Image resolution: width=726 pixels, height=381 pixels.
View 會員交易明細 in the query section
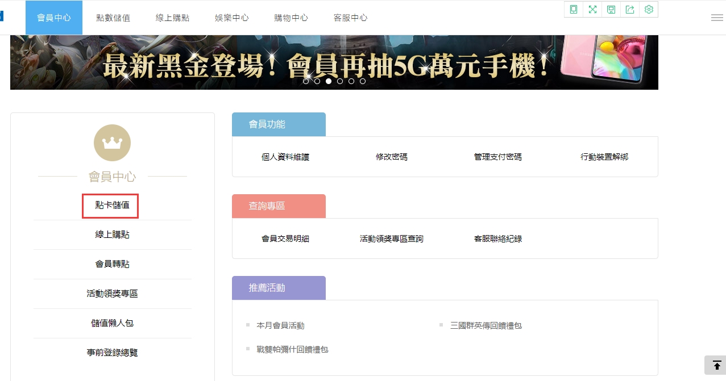click(285, 239)
